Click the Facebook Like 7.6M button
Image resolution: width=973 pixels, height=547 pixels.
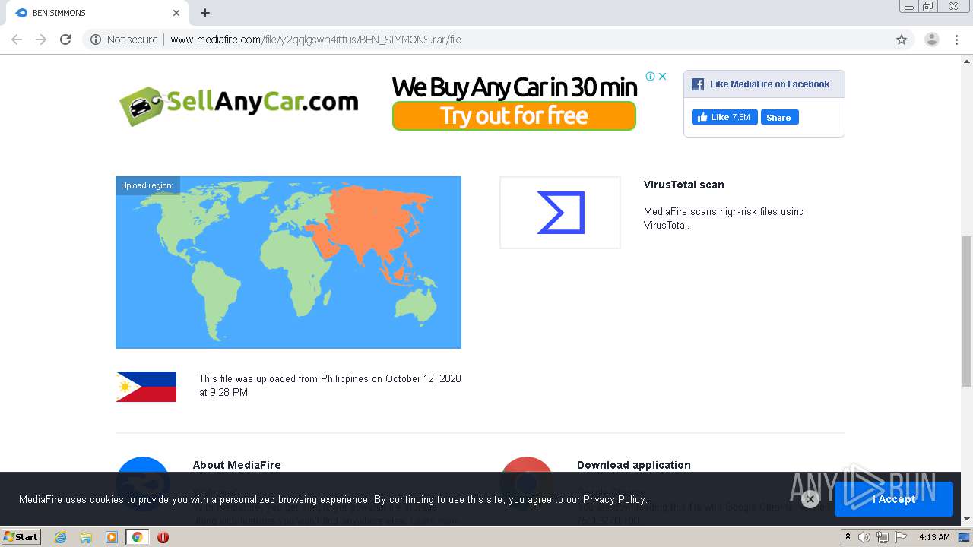pyautogui.click(x=724, y=117)
